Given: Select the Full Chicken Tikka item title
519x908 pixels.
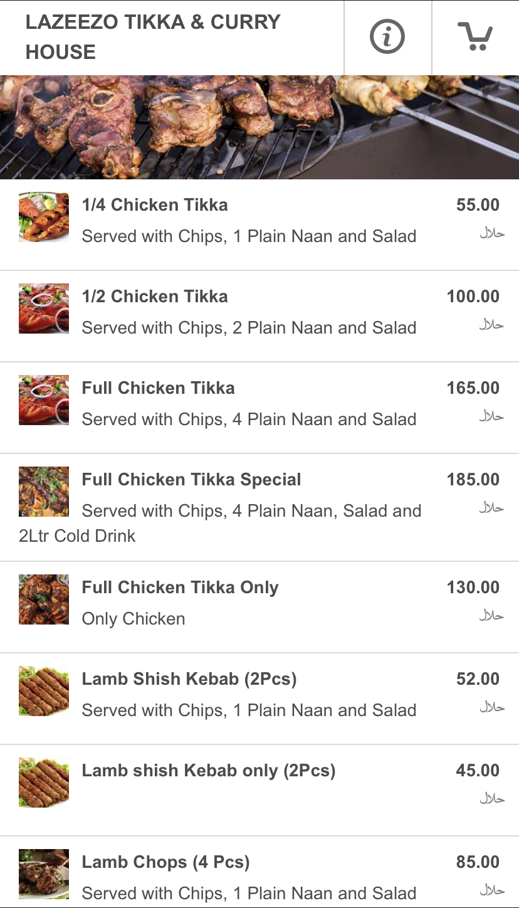Looking at the screenshot, I should (x=158, y=388).
